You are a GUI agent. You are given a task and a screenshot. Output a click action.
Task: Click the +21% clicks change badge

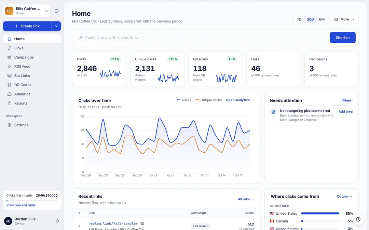pos(114,59)
